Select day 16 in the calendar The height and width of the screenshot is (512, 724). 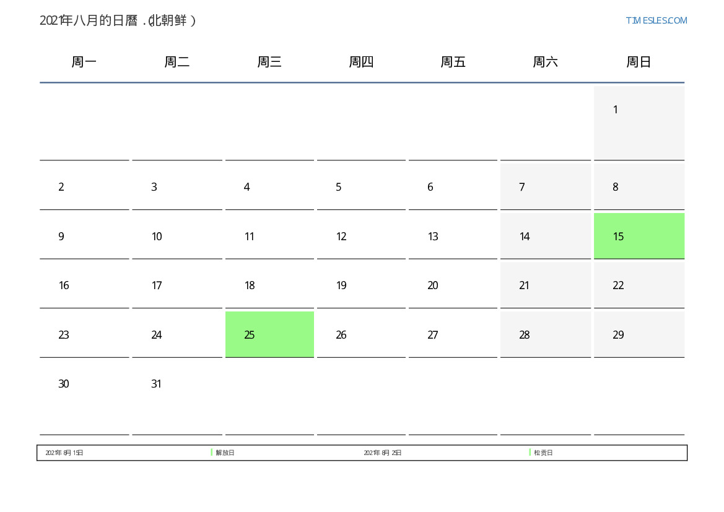pyautogui.click(x=84, y=285)
